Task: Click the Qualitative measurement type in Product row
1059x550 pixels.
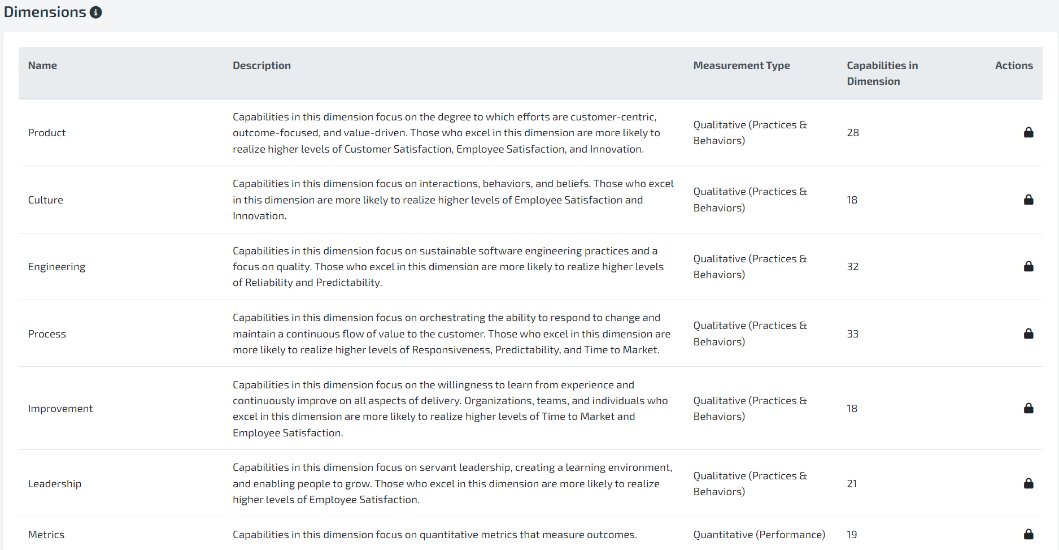Action: click(x=750, y=133)
